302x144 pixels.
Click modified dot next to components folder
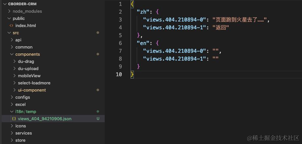coord(98,54)
